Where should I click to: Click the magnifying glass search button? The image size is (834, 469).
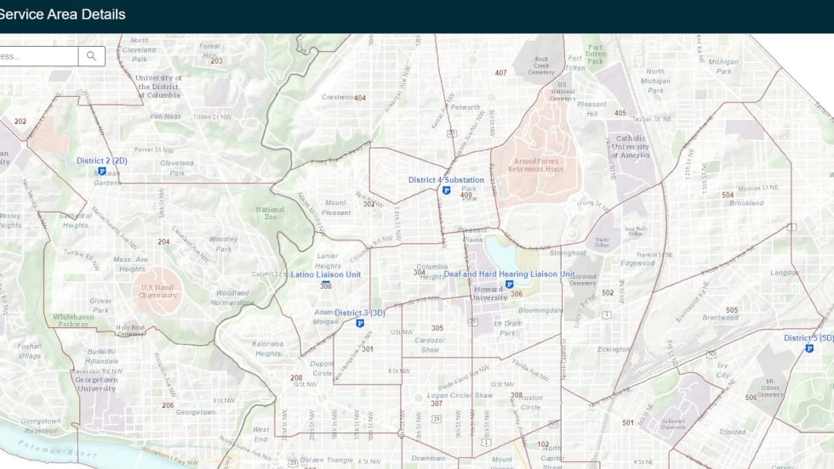click(92, 57)
